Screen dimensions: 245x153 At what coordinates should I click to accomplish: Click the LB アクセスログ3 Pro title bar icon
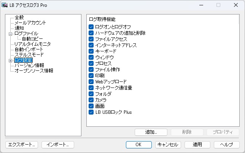(5, 5)
